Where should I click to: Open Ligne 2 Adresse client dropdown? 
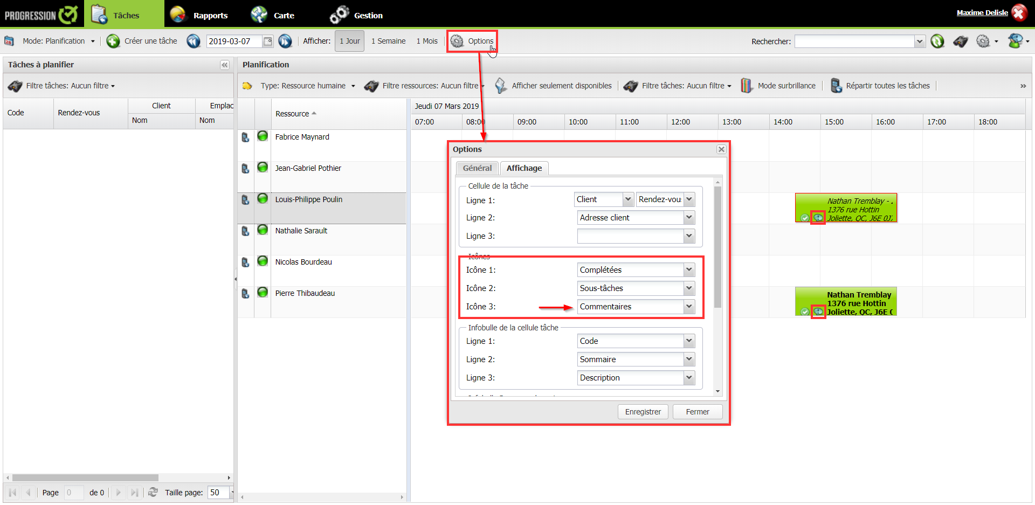(689, 218)
